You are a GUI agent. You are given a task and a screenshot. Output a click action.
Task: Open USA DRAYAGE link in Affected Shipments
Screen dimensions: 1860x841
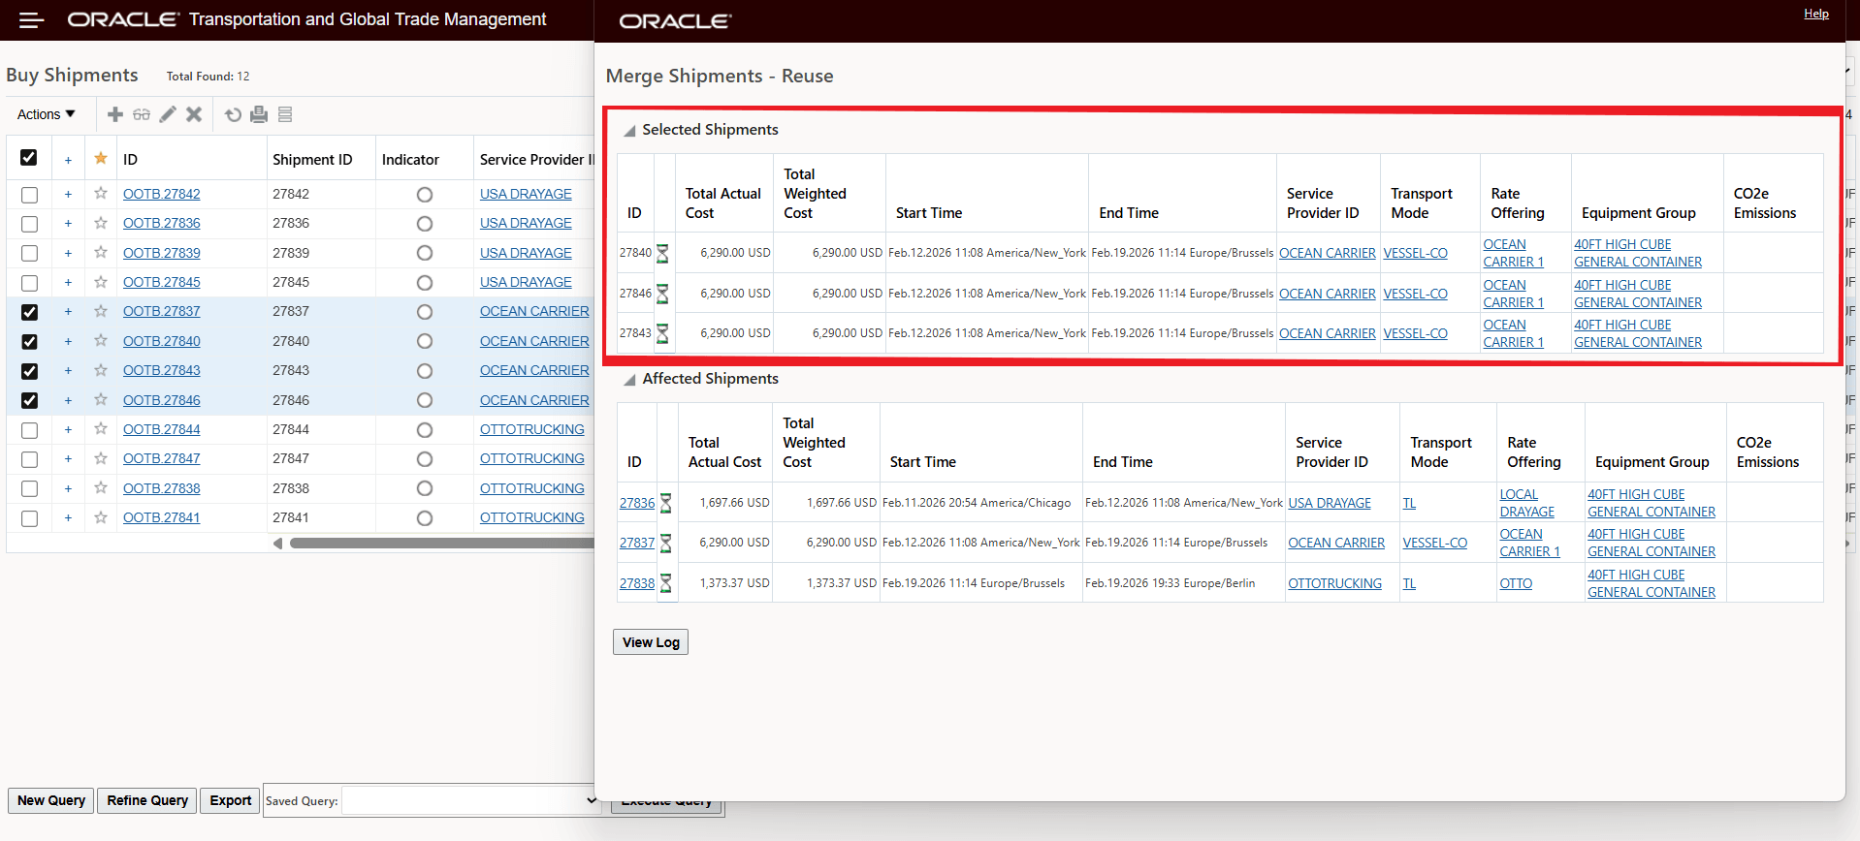click(1330, 503)
